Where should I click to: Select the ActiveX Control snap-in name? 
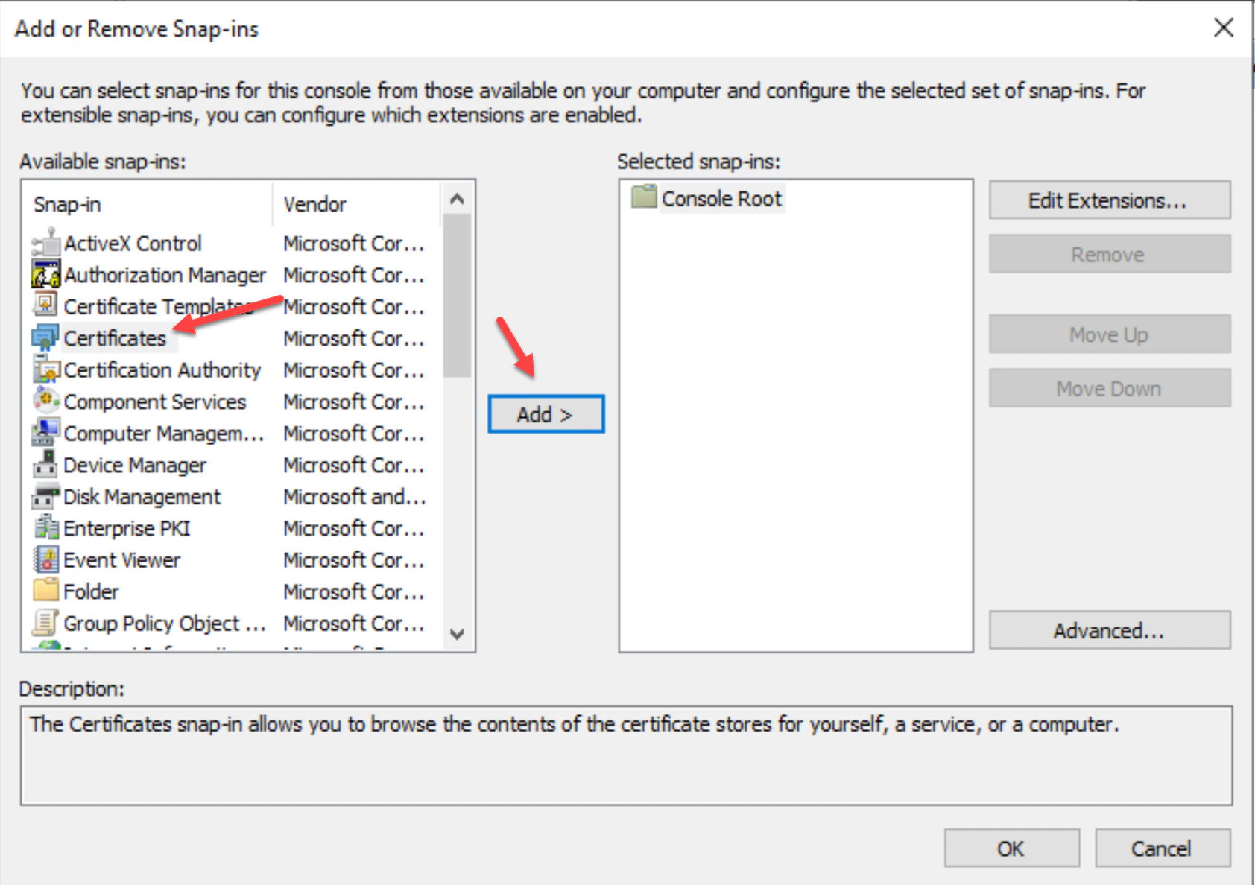click(133, 244)
